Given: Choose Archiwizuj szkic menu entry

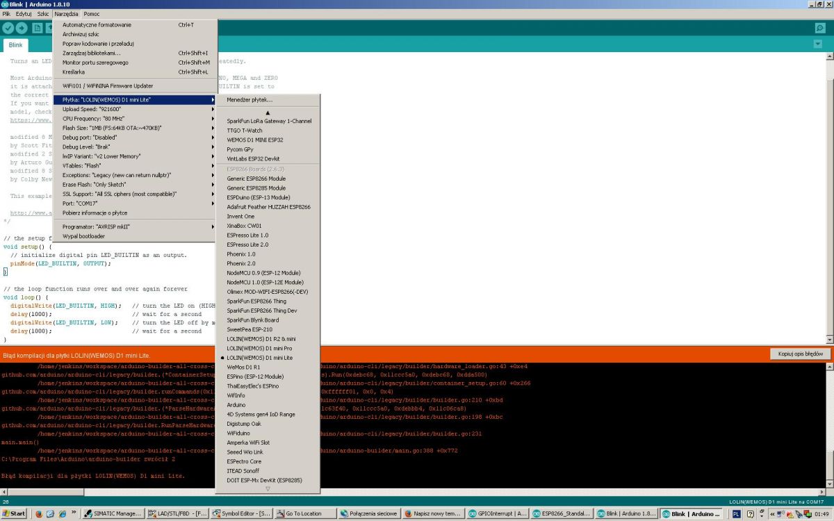Looking at the screenshot, I should point(136,34).
